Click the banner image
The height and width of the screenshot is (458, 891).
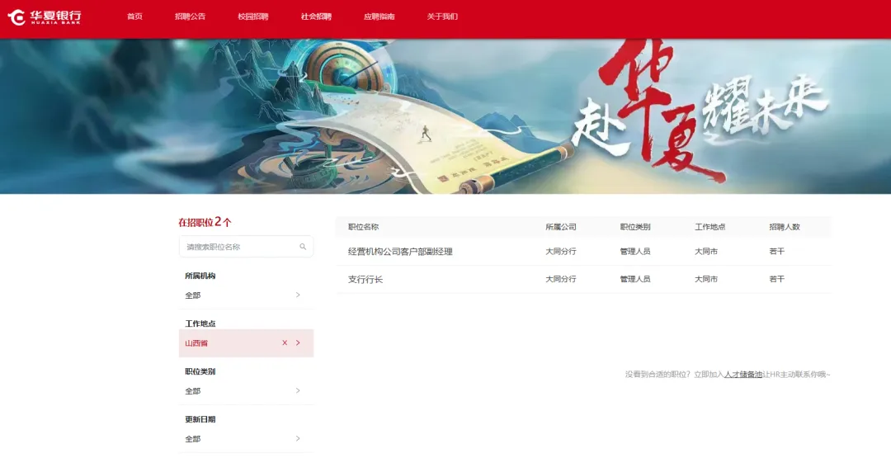tap(445, 116)
